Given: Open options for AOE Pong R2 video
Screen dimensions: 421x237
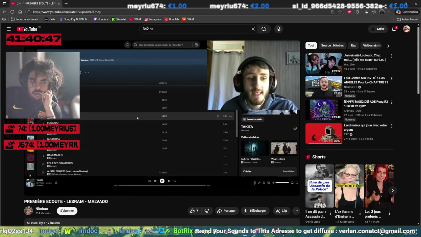Looking at the screenshot, I should (391, 102).
